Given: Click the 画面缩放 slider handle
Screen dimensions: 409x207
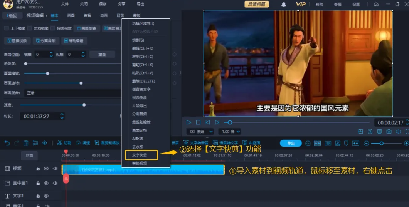Looking at the screenshot, I should 47,73.
